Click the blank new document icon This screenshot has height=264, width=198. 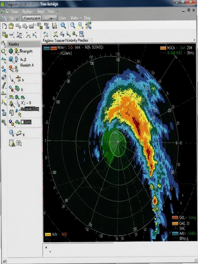click(x=4, y=26)
